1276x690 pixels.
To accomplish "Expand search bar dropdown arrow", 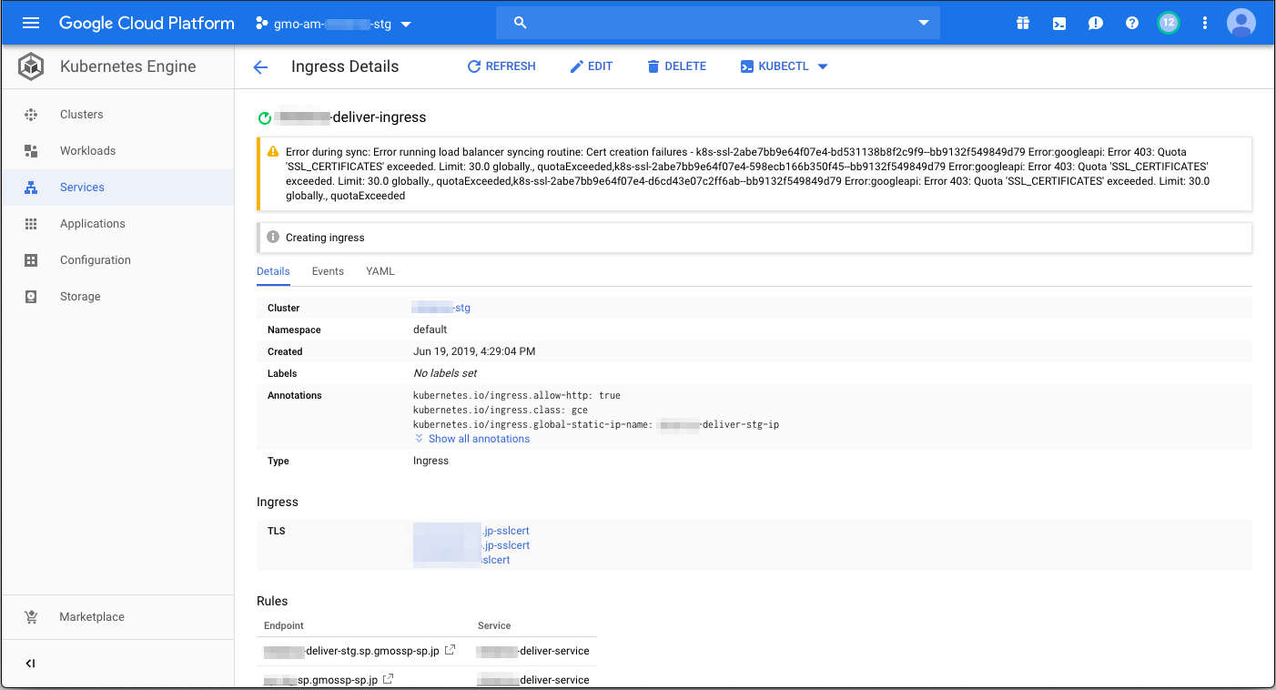I will (924, 23).
